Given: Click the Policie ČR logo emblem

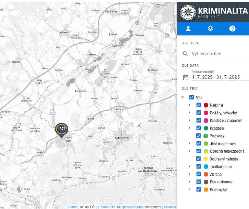Looking at the screenshot, I should tap(188, 12).
